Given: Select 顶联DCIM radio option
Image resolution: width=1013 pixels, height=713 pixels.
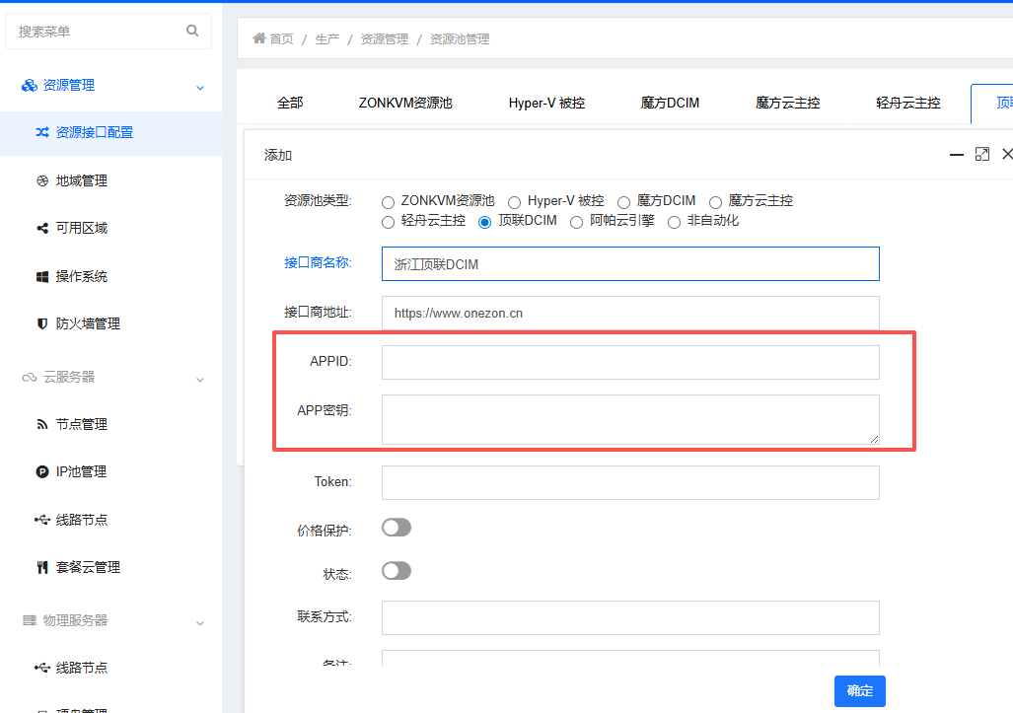Looking at the screenshot, I should point(484,222).
